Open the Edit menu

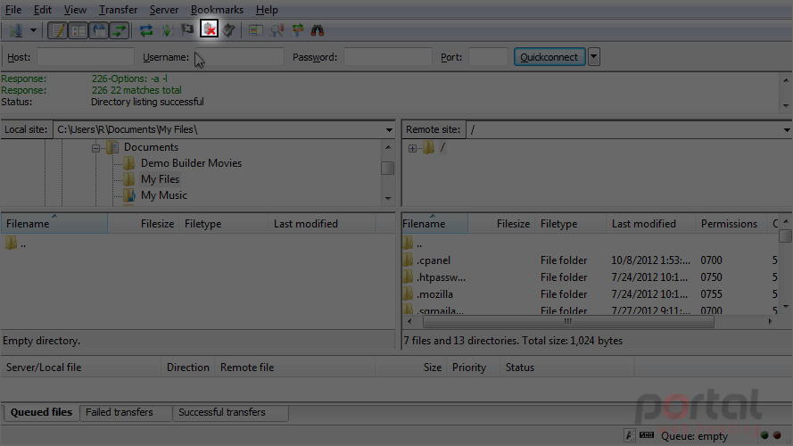(x=43, y=10)
